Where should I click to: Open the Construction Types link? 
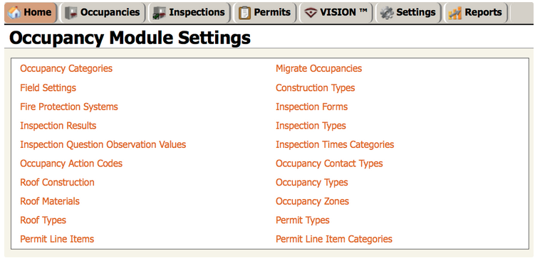click(x=315, y=87)
